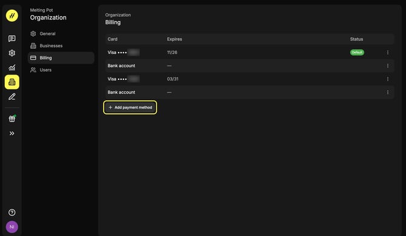Click the Melting Pot organization name
The height and width of the screenshot is (236, 406).
tap(41, 10)
